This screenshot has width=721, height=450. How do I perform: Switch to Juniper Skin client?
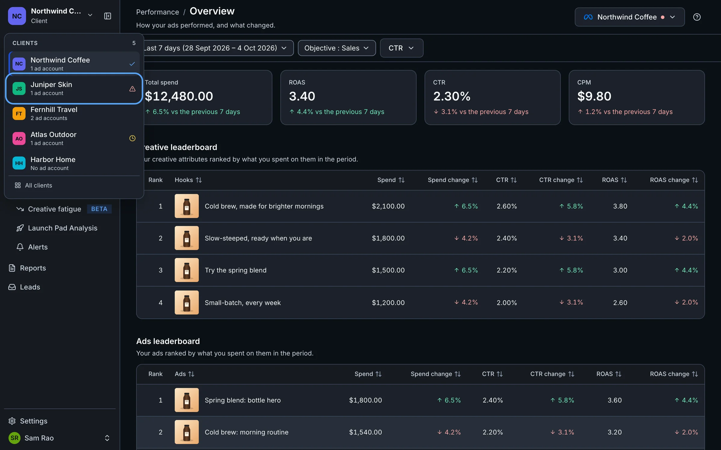(x=74, y=89)
